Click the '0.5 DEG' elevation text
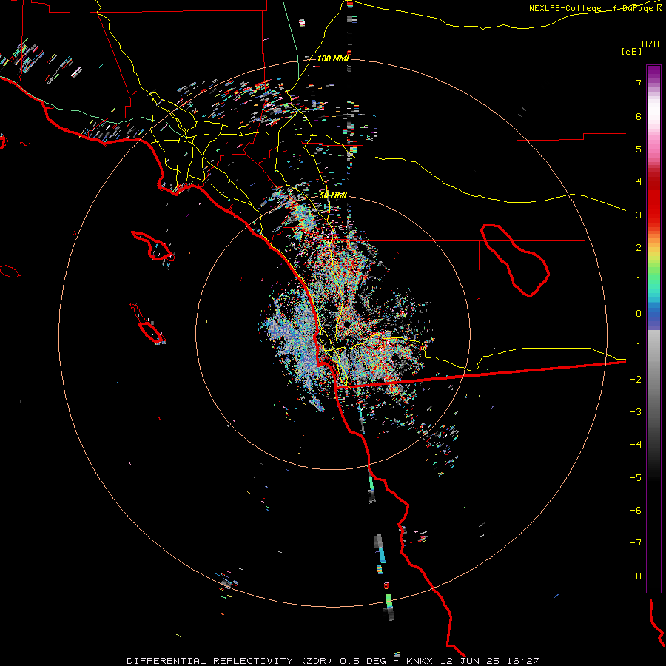The height and width of the screenshot is (666, 666). (x=363, y=661)
